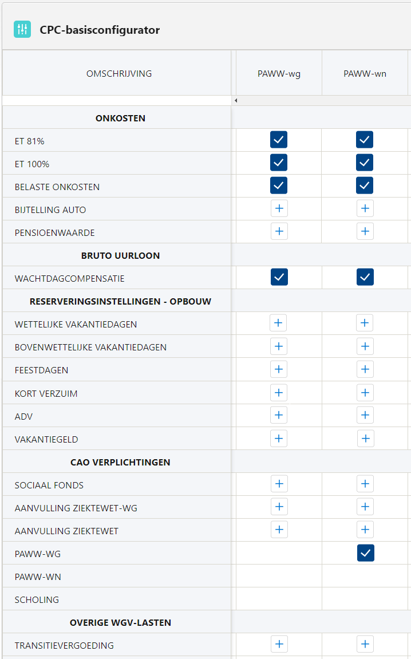Click plus for SOCIAAL FONDS under PAWW-wg
Viewport: 411px width, 659px height.
point(279,484)
